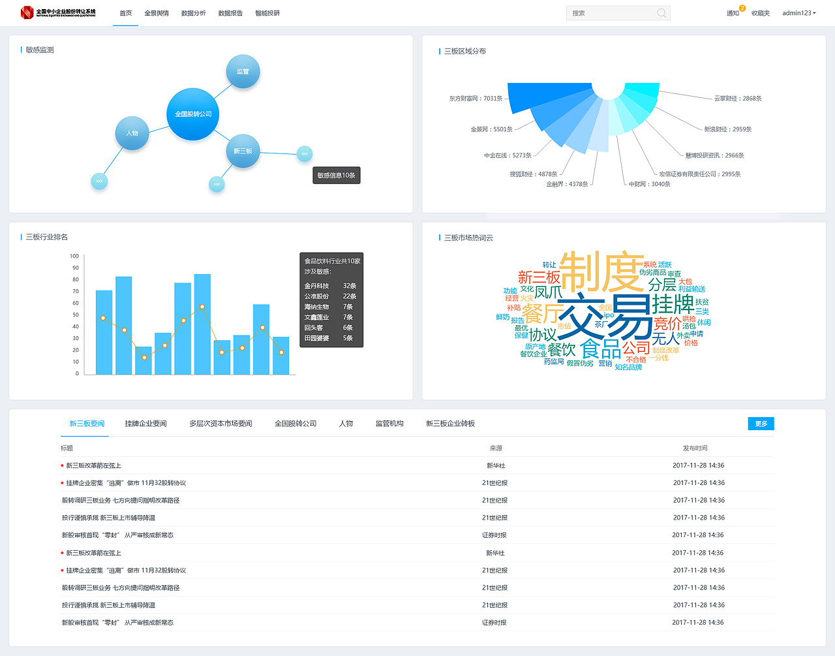Click the tallest bar in industry ranking chart
835x656 pixels.
[x=202, y=324]
